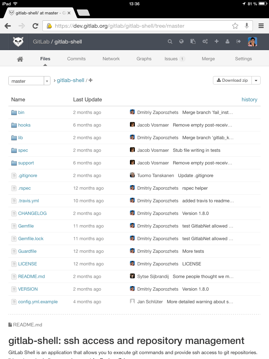Open public area globe icon
The height and width of the screenshot is (359, 269).
[181, 41]
